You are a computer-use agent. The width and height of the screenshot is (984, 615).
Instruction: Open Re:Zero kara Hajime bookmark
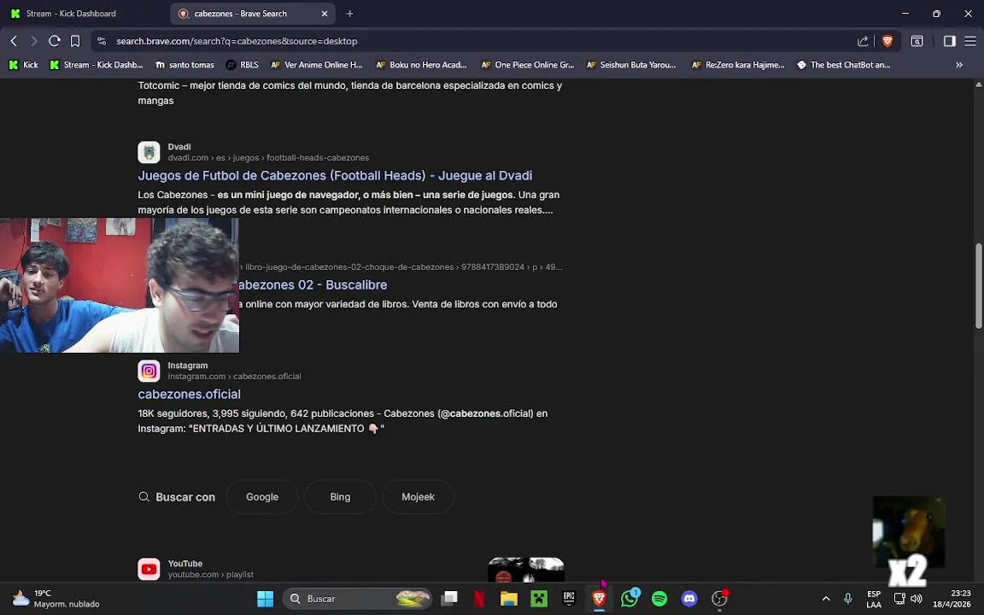(x=738, y=65)
